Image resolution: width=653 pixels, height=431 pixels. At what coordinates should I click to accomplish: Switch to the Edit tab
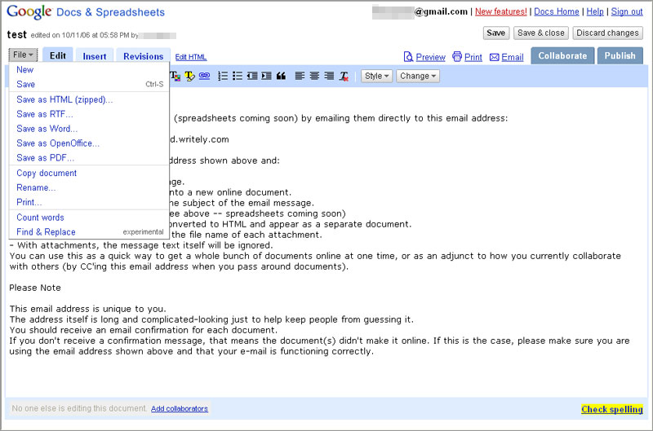point(57,55)
